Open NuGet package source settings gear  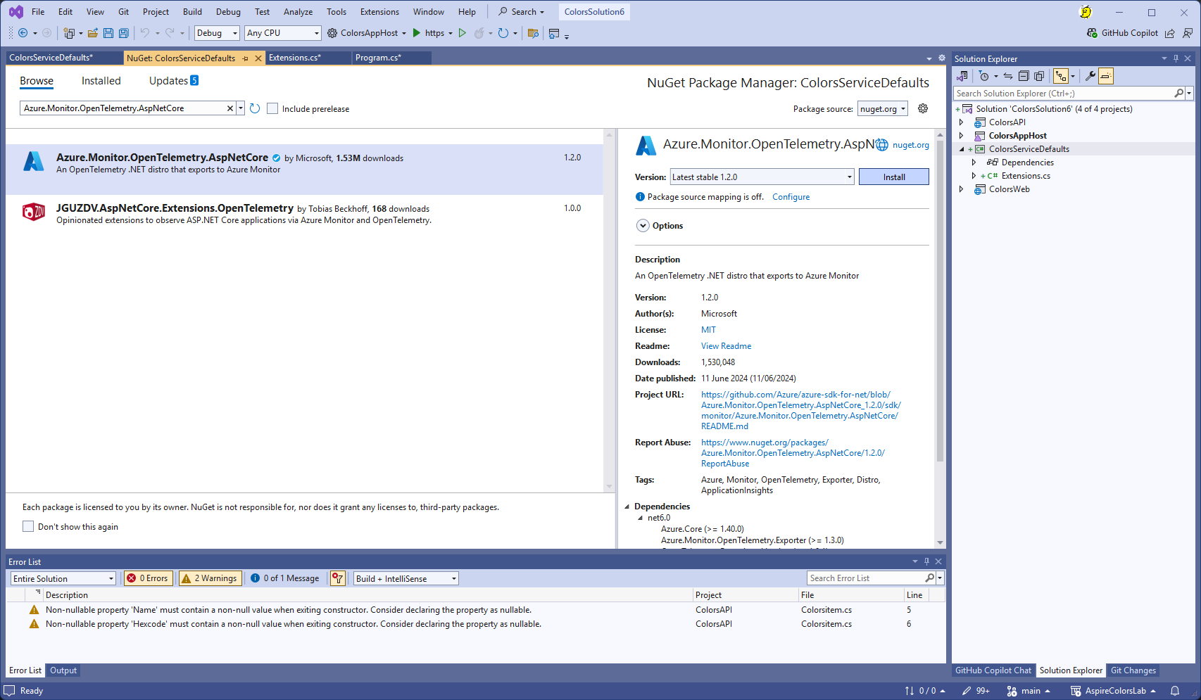[923, 108]
